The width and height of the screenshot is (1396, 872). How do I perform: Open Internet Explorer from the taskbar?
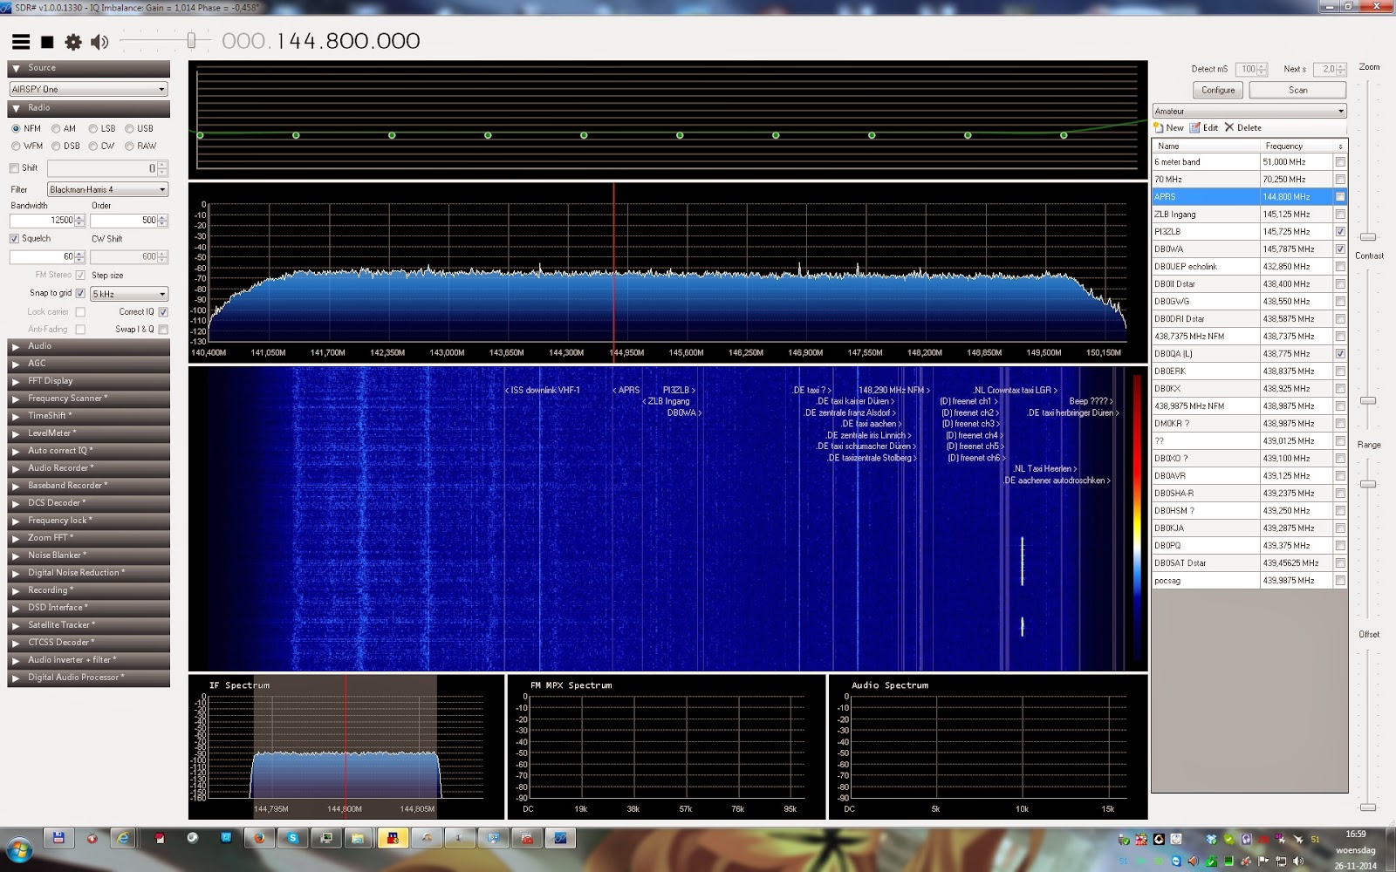(x=124, y=839)
